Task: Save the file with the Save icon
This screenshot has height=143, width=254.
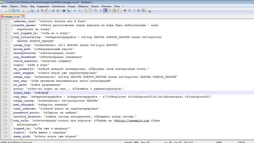Action: [13, 11]
